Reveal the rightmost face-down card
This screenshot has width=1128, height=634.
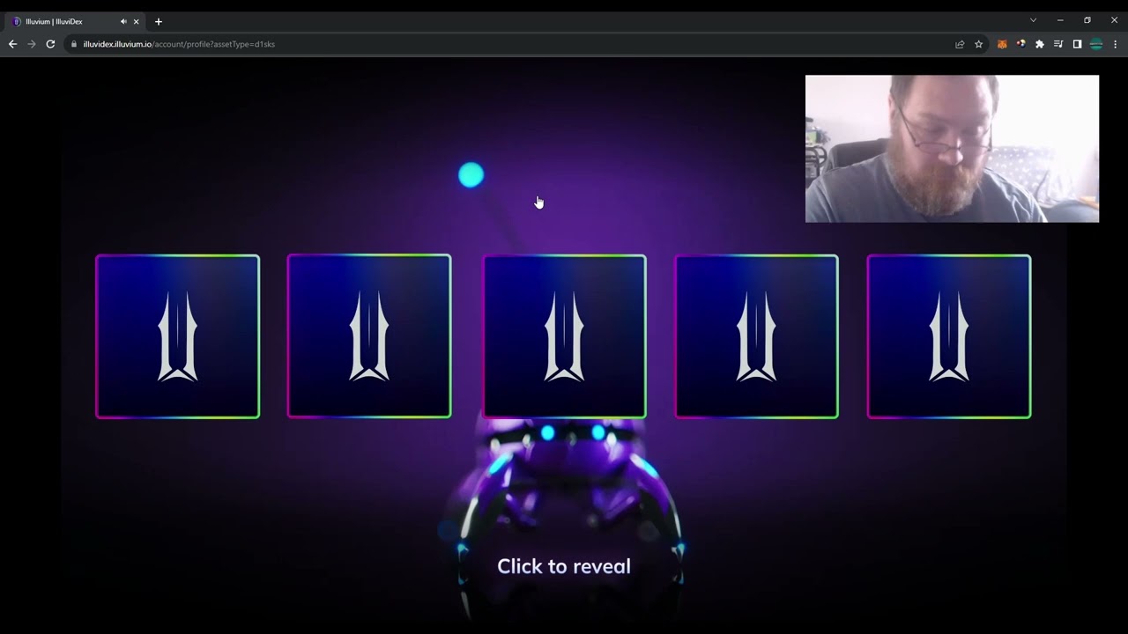[949, 336]
